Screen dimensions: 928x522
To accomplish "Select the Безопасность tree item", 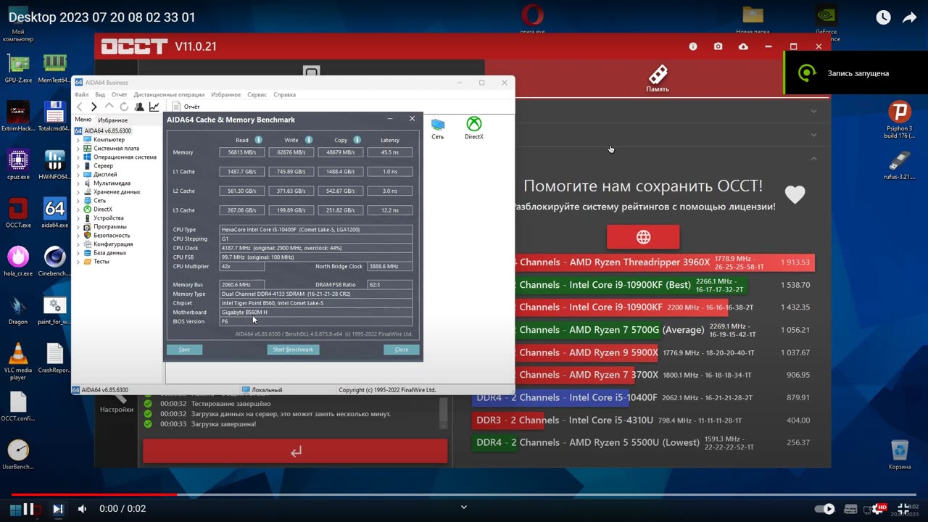I will tap(112, 236).
